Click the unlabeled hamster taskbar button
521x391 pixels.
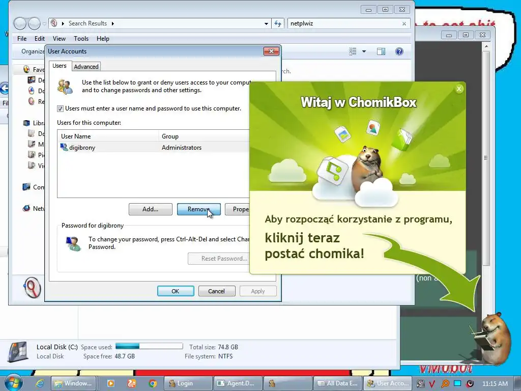(288, 383)
